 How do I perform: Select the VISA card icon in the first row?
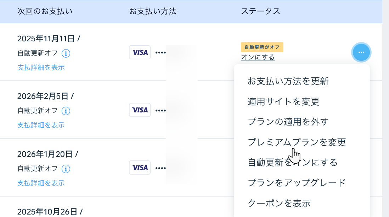coord(140,52)
